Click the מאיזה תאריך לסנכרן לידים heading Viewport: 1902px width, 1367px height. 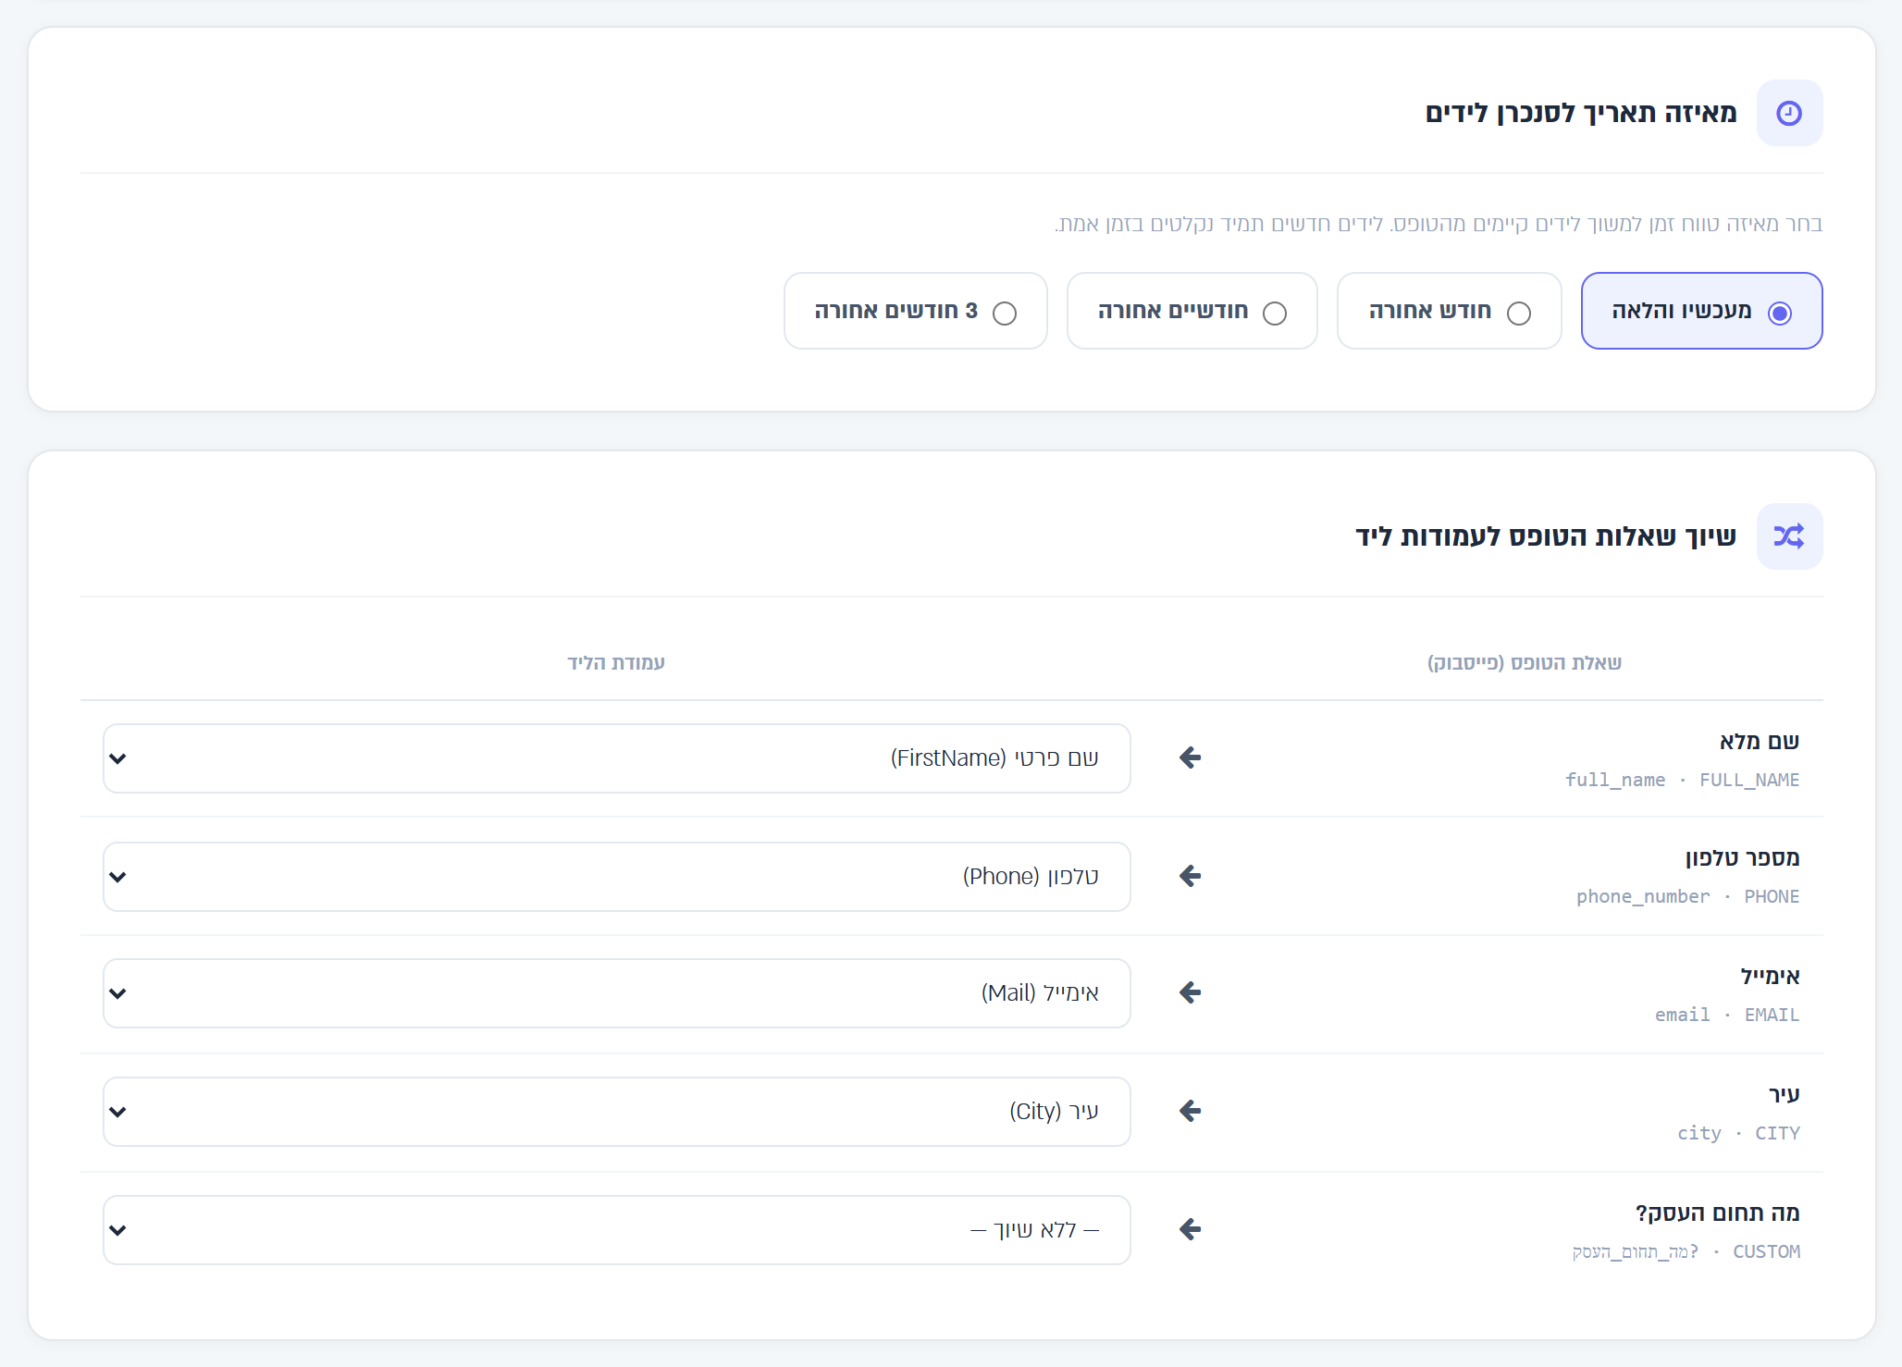coord(1581,113)
